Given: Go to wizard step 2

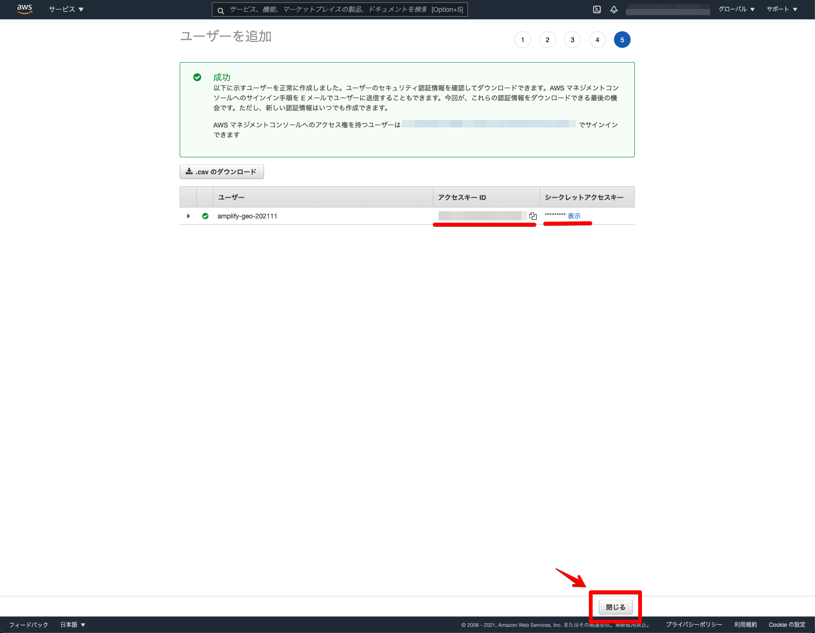Looking at the screenshot, I should coord(548,40).
